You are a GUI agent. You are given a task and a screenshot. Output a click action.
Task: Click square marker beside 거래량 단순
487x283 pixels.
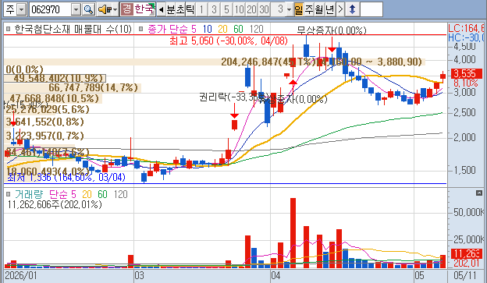pos(8,194)
